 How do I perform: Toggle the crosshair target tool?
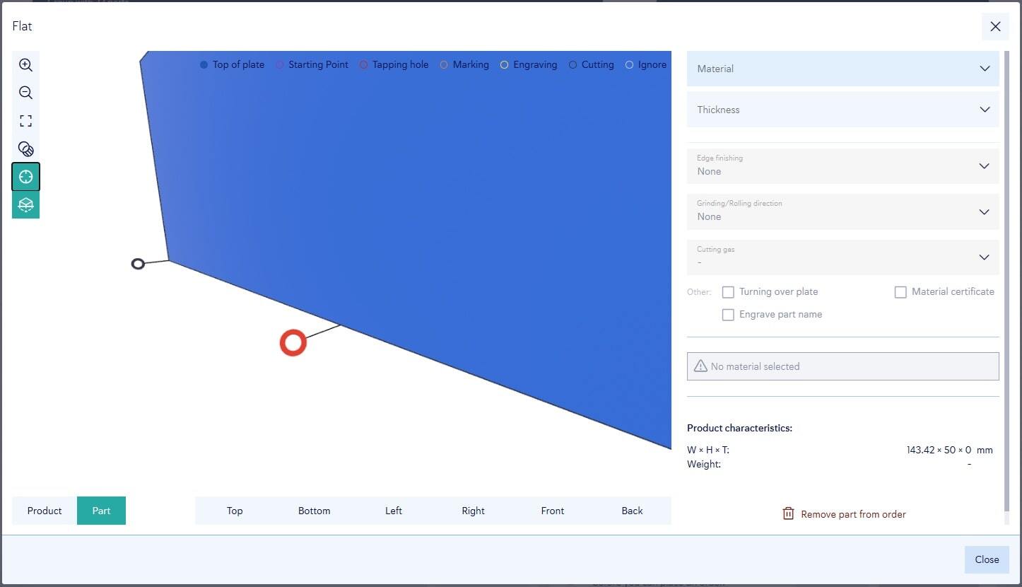tap(25, 177)
